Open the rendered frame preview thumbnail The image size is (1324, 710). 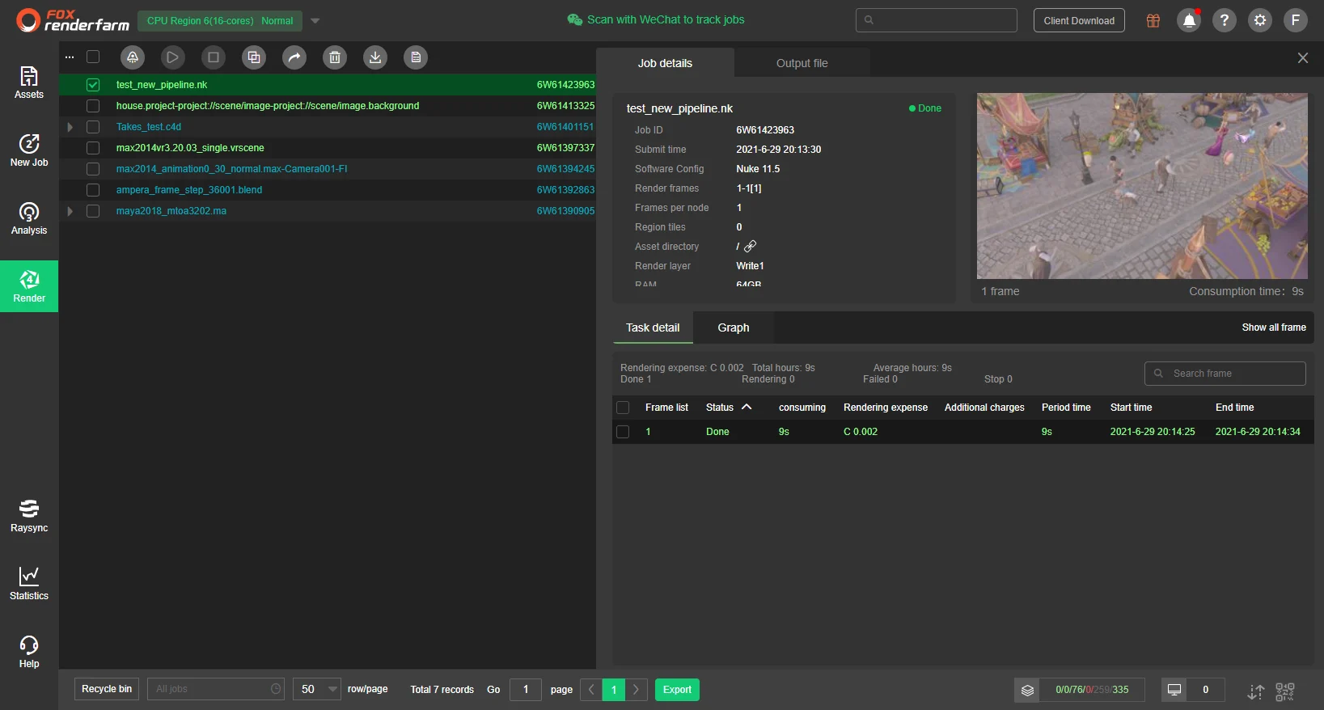[x=1142, y=186]
